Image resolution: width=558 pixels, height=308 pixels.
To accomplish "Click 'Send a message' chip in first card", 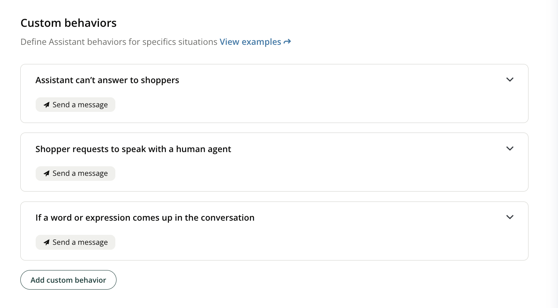I will [x=80, y=105].
